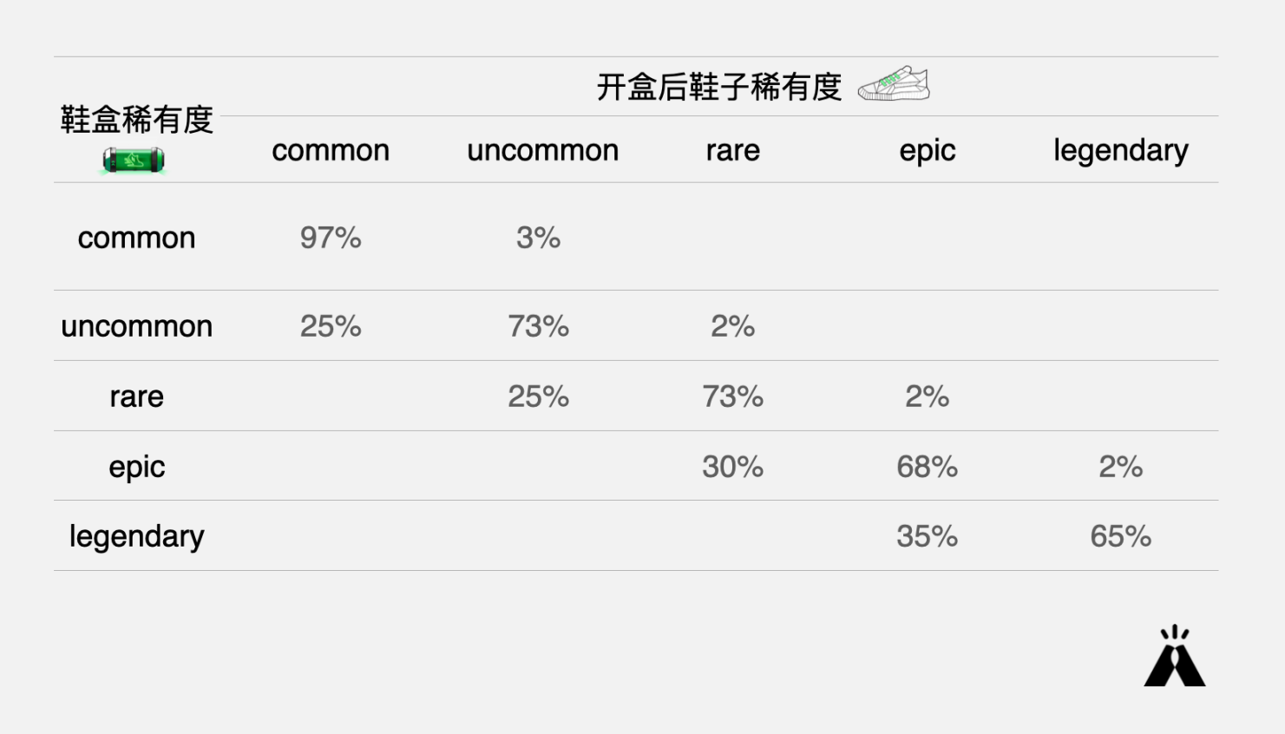The image size is (1285, 734).
Task: Select the legendary column header
Action: tap(1120, 151)
